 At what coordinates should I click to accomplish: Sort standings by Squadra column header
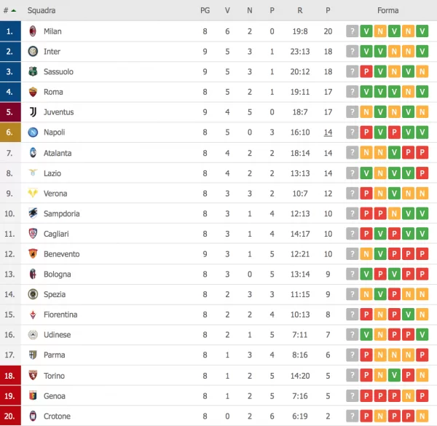(x=41, y=11)
